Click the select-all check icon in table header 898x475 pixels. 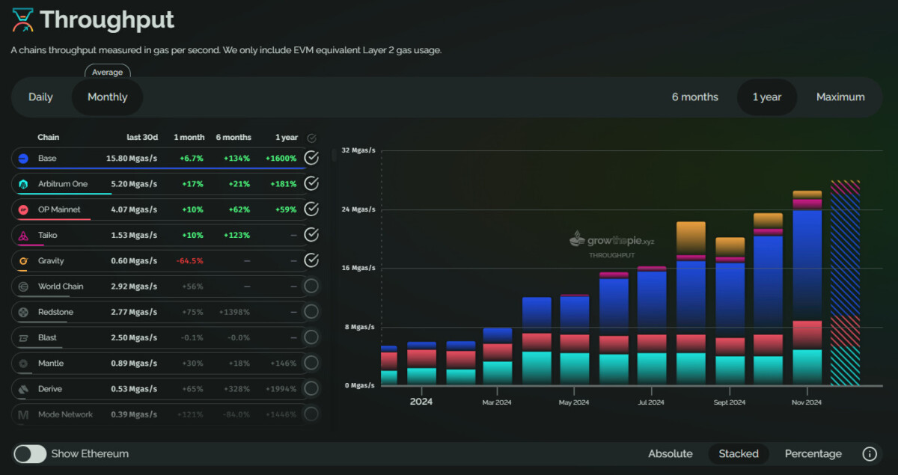click(311, 138)
